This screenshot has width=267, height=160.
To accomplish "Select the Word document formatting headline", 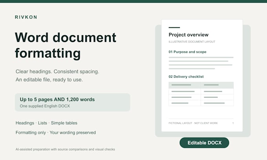I will pyautogui.click(x=66, y=45).
